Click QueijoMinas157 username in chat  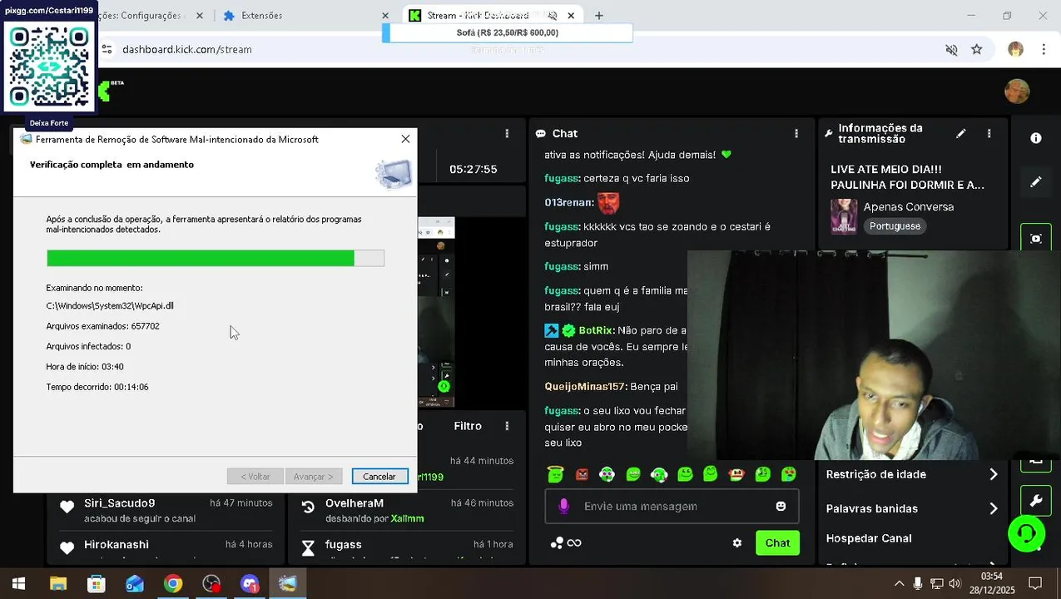586,387
